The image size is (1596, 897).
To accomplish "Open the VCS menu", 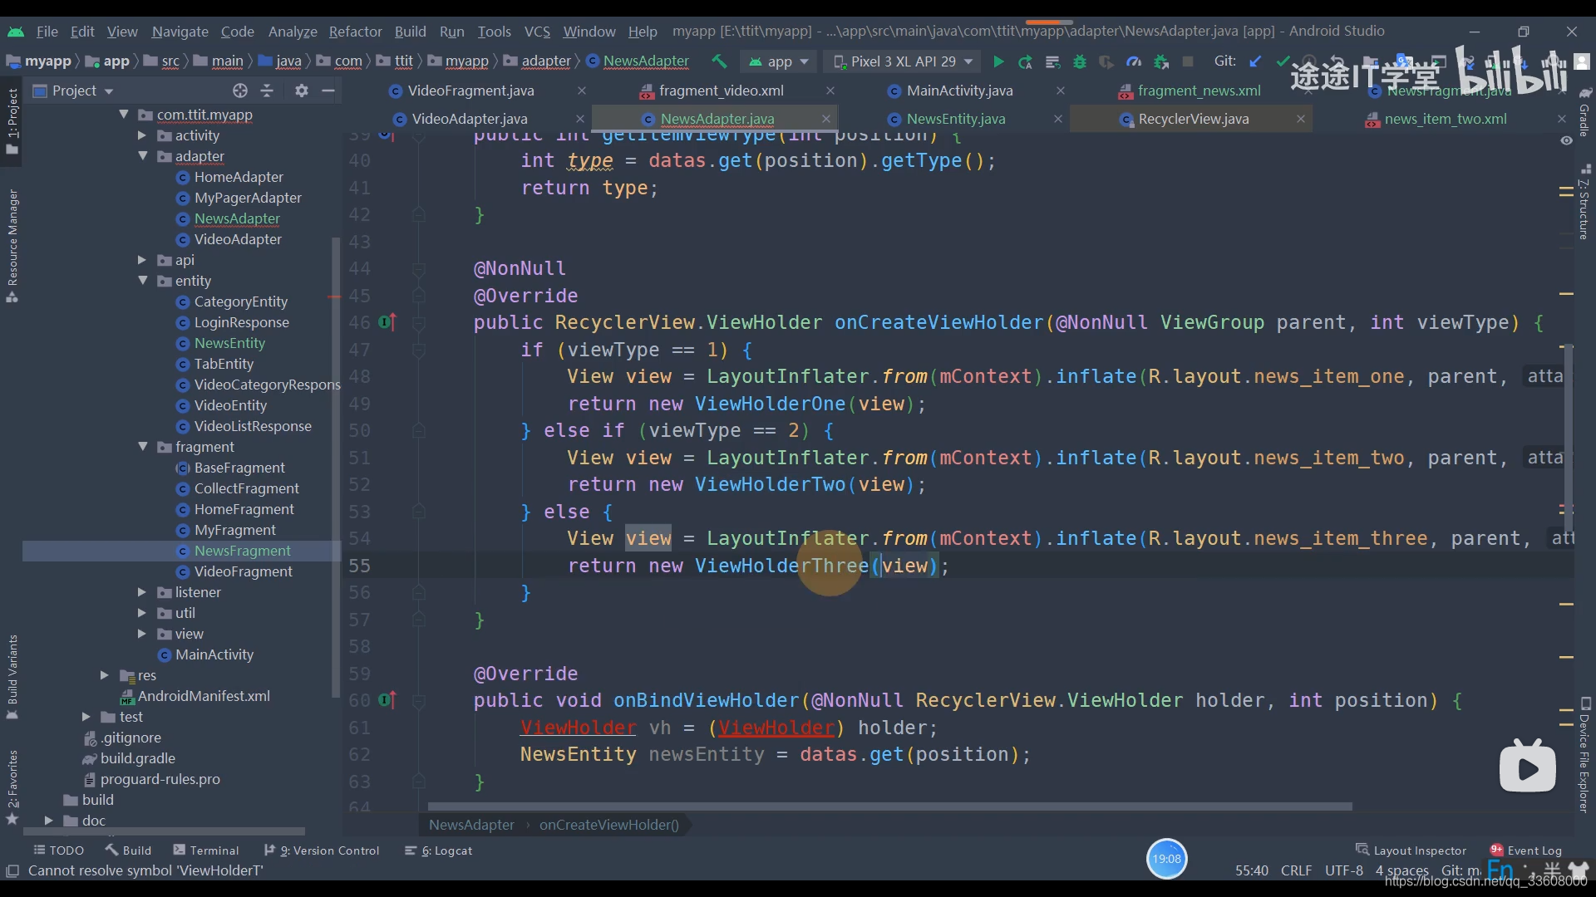I will tap(537, 32).
